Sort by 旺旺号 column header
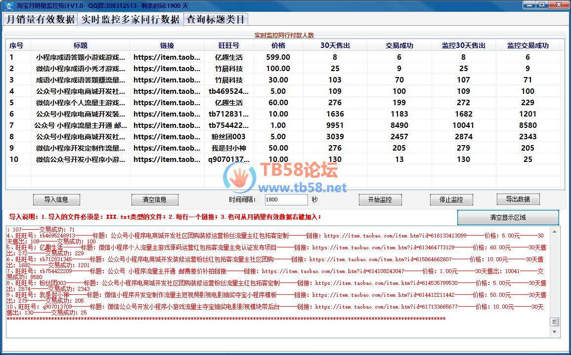Screen dimensions: 571x355 (x=229, y=45)
